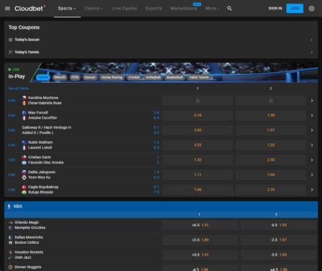Click Karolina Muchova's Czech flag icon
The height and width of the screenshot is (271, 322).
[x=24, y=98]
